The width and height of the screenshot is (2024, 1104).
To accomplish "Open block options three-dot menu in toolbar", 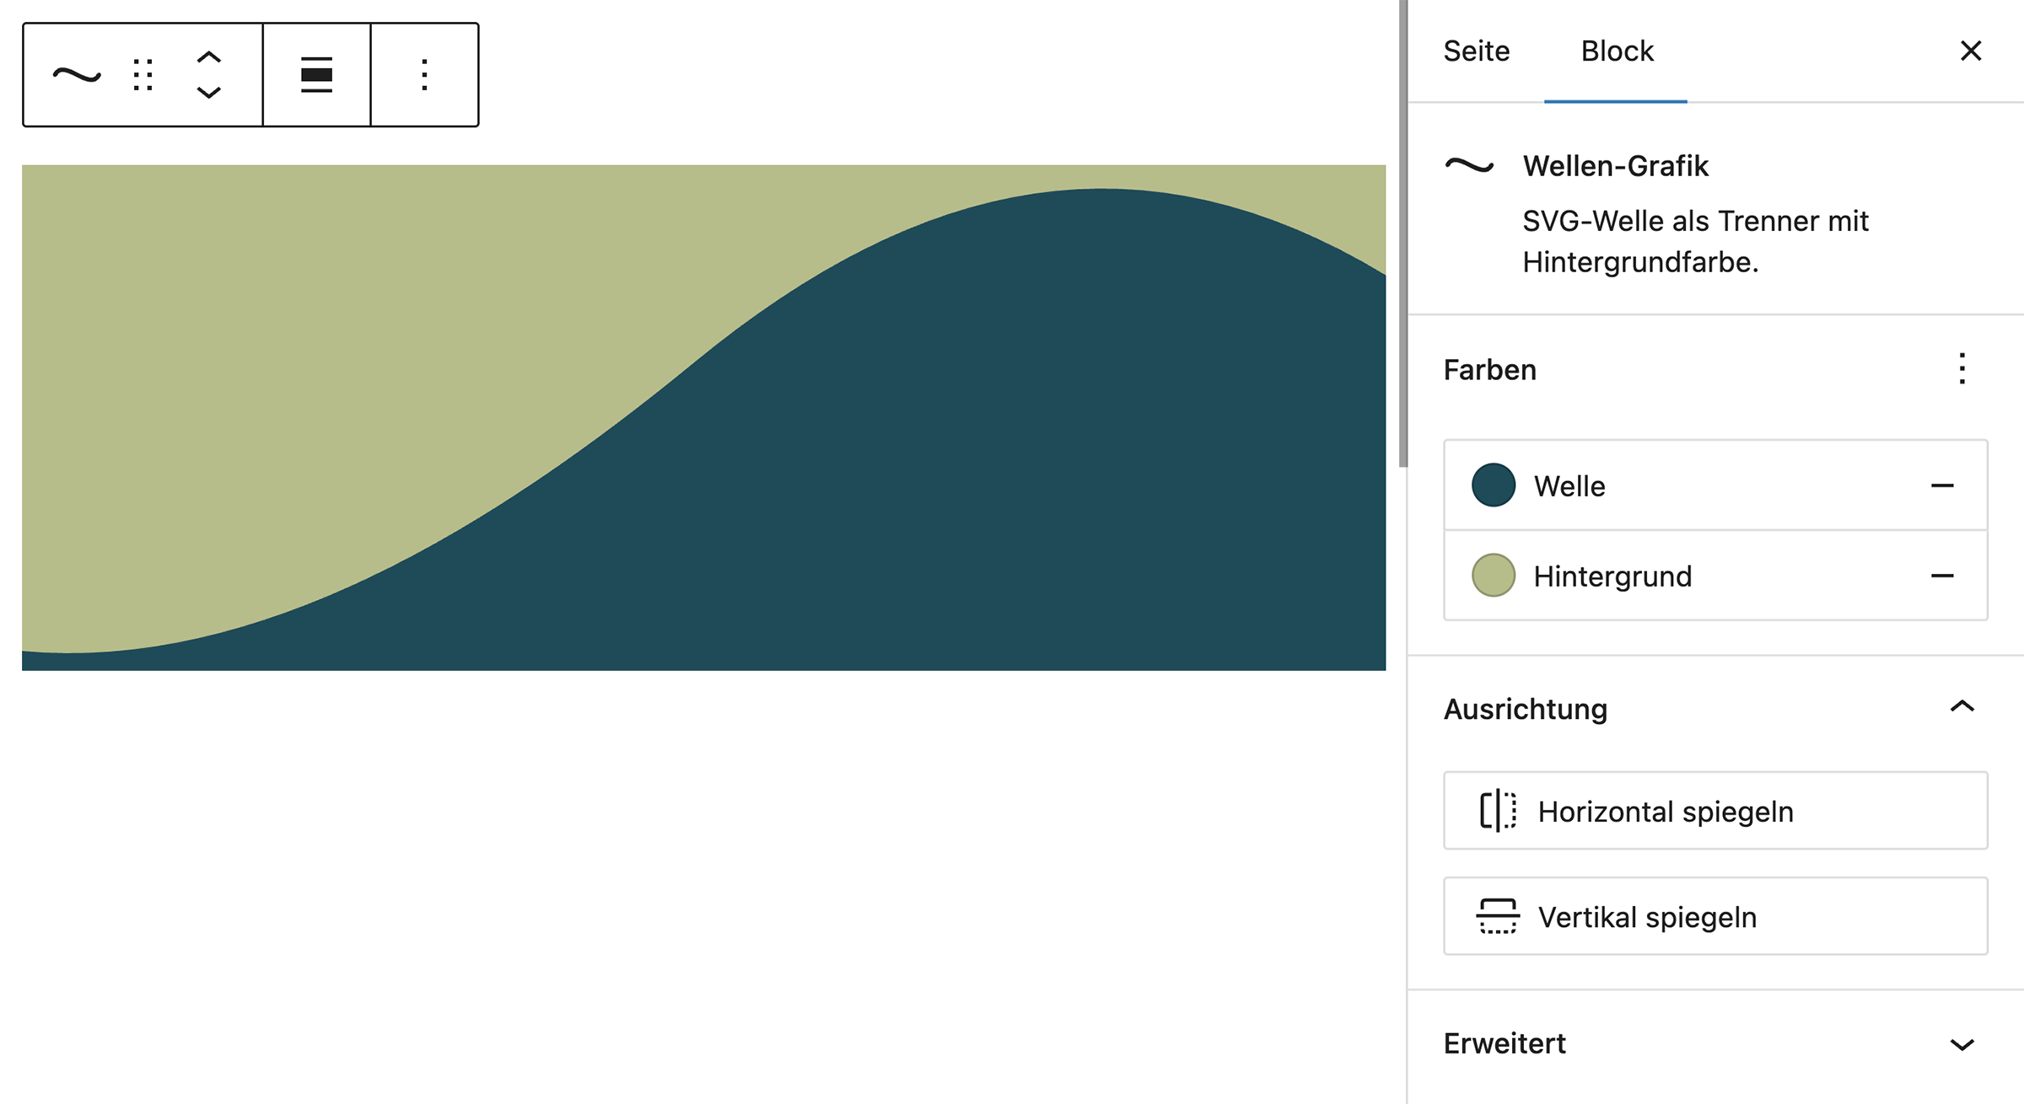I will 424,75.
